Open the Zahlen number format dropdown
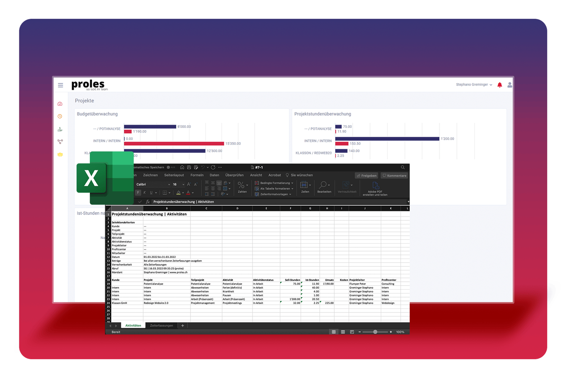566x378 pixels. coord(243,187)
